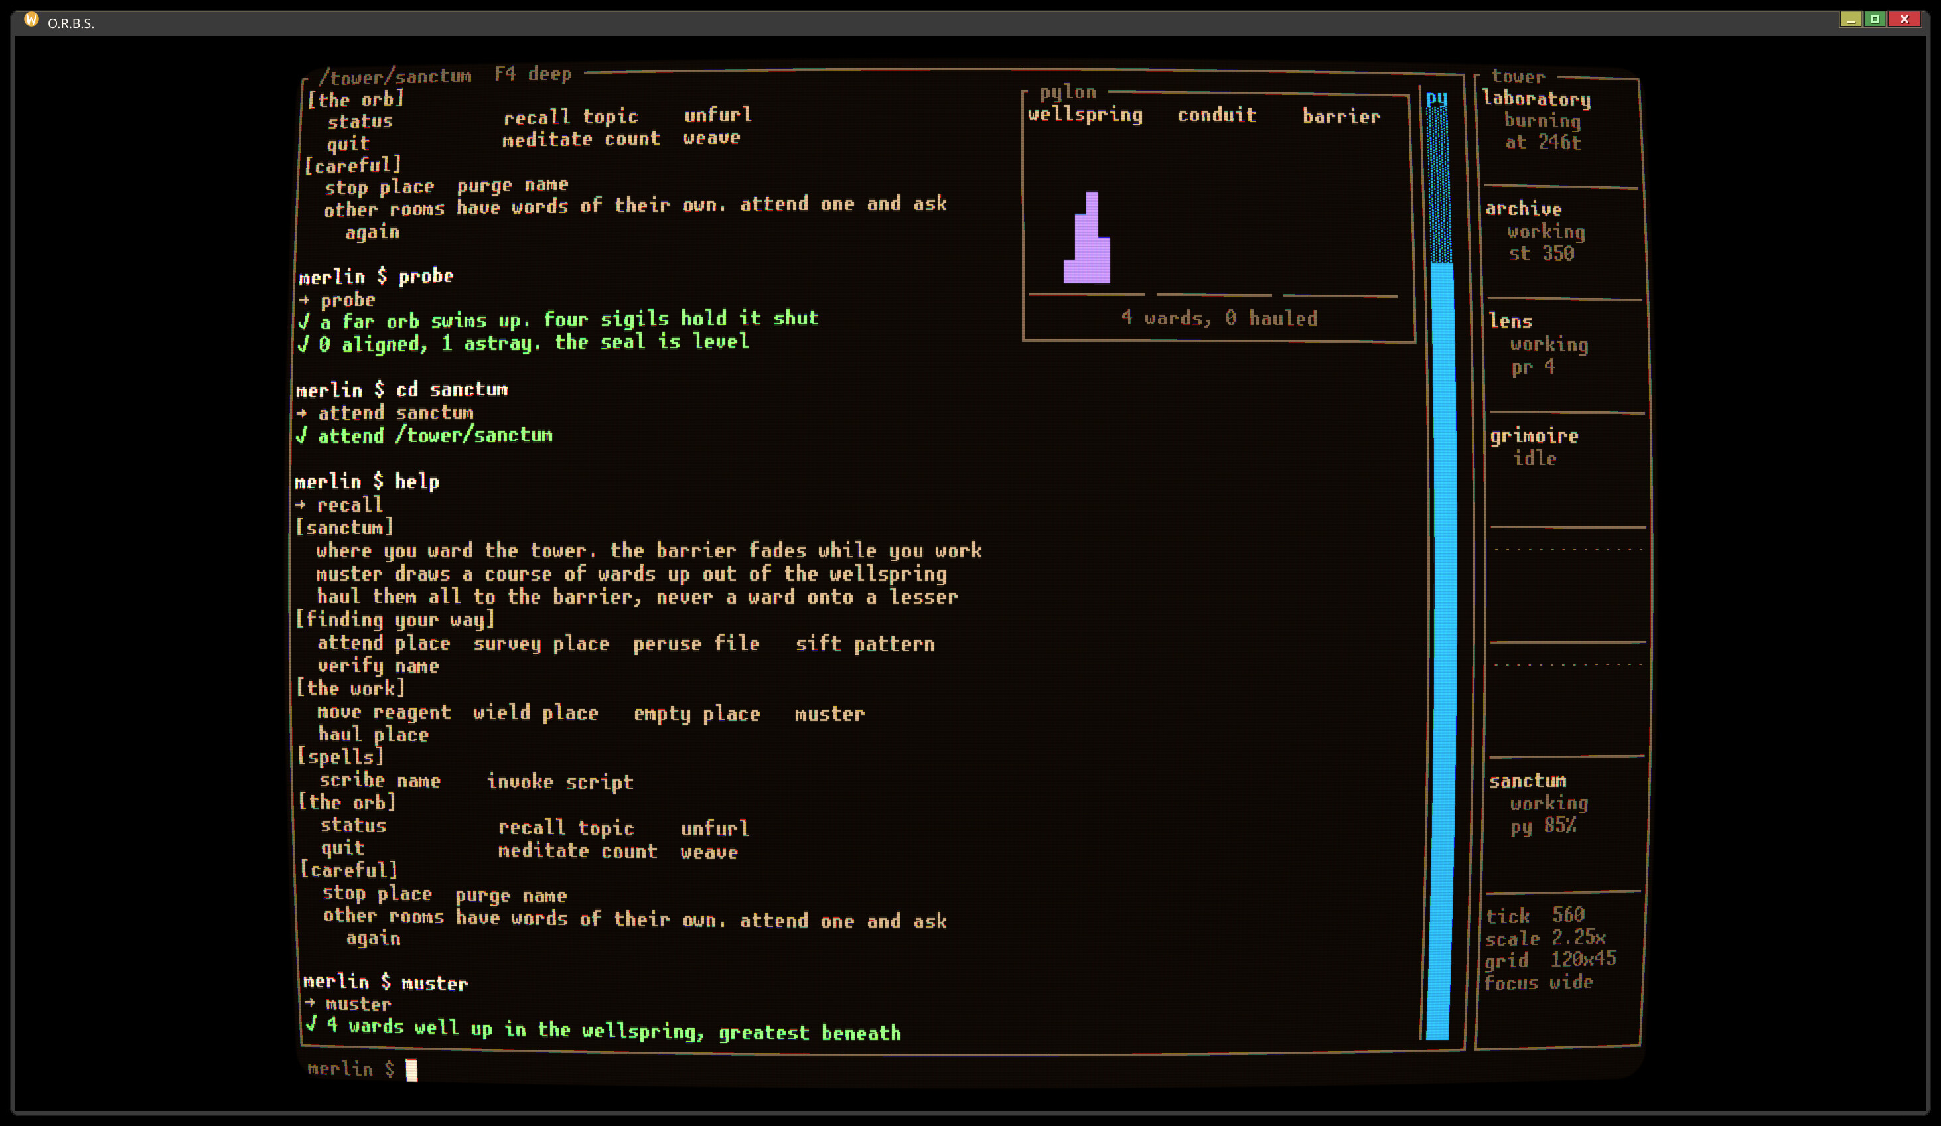
Task: Maximize the O.R.B.S. window
Action: point(1875,19)
